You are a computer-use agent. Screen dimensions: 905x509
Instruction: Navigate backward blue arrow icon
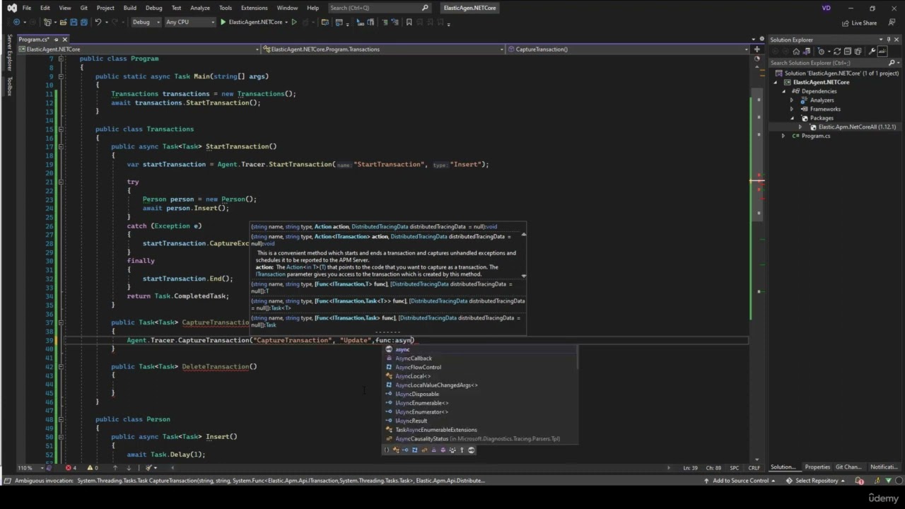[x=16, y=22]
